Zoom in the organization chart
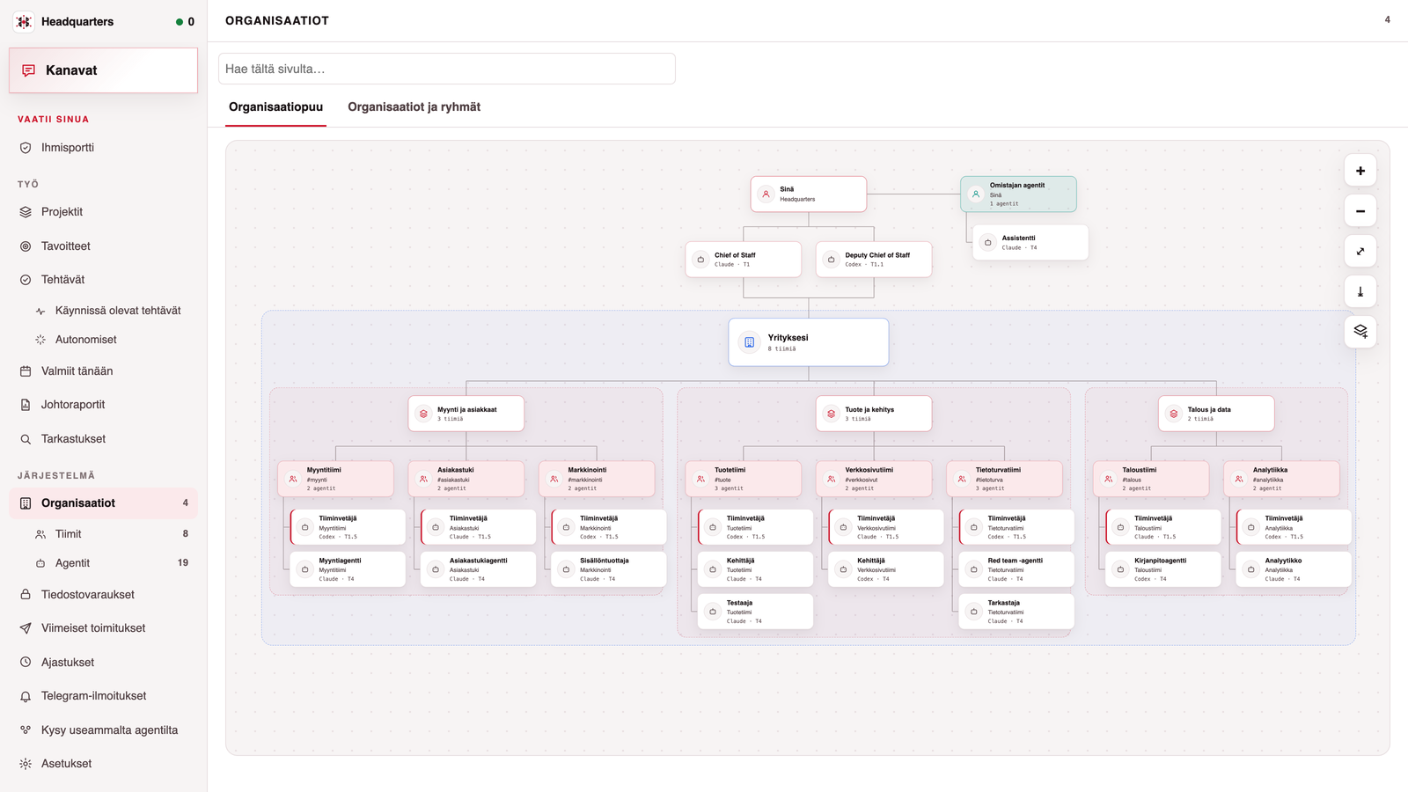The image size is (1408, 792). 1360,171
